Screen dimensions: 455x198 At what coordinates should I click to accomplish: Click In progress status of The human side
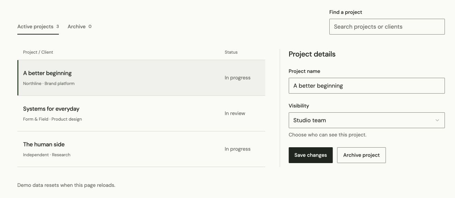pos(237,149)
